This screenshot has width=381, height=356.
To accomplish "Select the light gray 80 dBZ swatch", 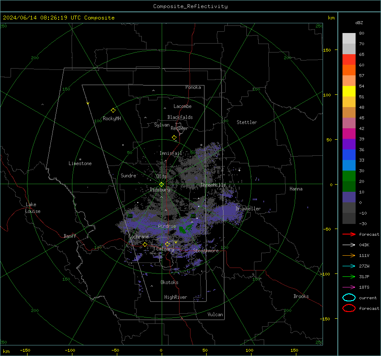I will click(x=349, y=39).
